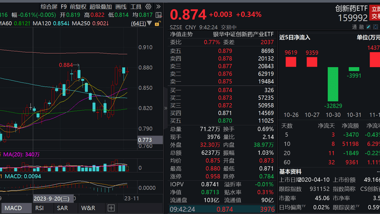The height and width of the screenshot is (214, 380).
Task: Click the 0.884 high-price annotation
Action: [x=66, y=65]
